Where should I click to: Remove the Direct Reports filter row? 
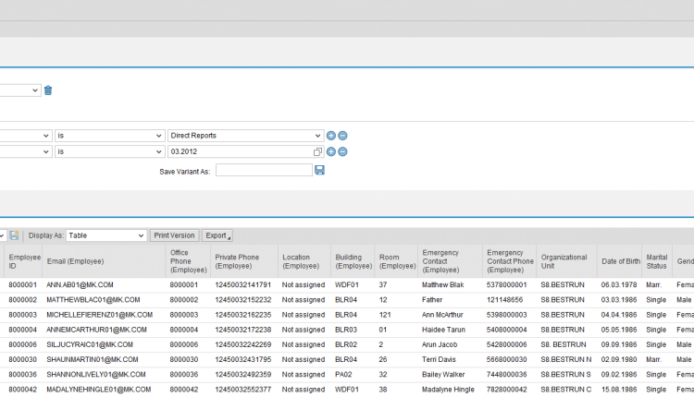342,136
